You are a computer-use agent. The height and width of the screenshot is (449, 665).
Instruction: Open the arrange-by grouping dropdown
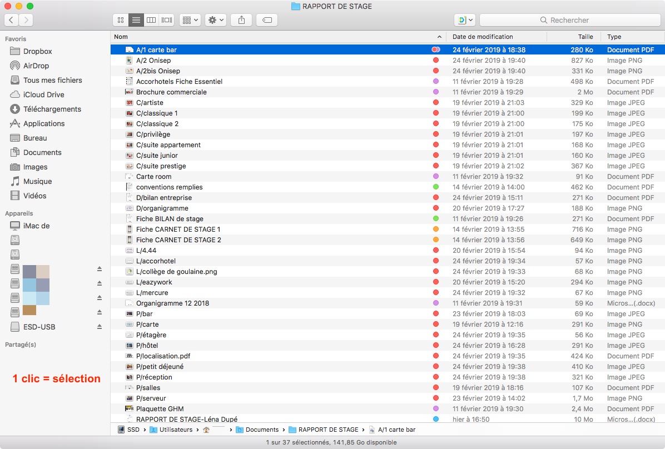click(190, 20)
